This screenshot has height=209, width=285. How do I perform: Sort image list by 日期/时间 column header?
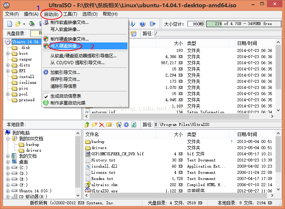click(255, 43)
